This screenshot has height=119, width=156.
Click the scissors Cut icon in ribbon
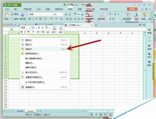point(12,14)
